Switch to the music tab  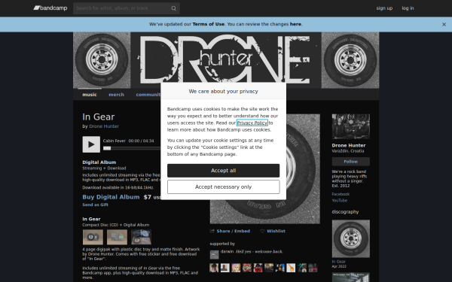(90, 95)
